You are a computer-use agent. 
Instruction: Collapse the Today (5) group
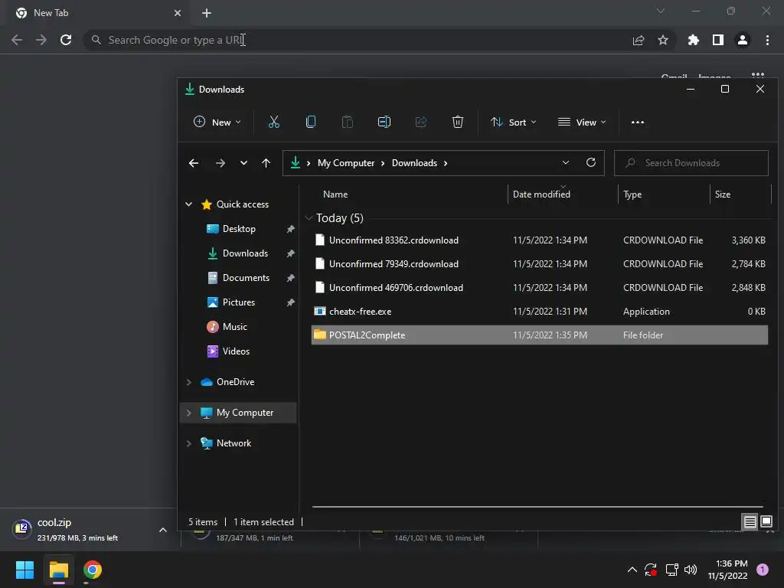click(x=309, y=218)
